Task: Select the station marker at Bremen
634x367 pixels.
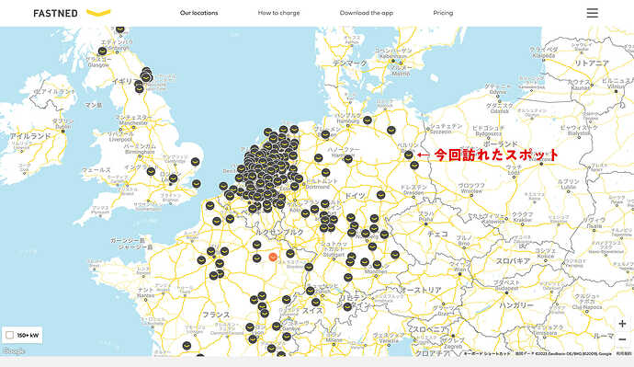Action: pos(325,134)
